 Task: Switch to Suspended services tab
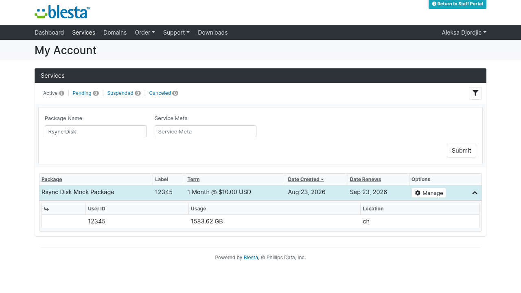[124, 93]
